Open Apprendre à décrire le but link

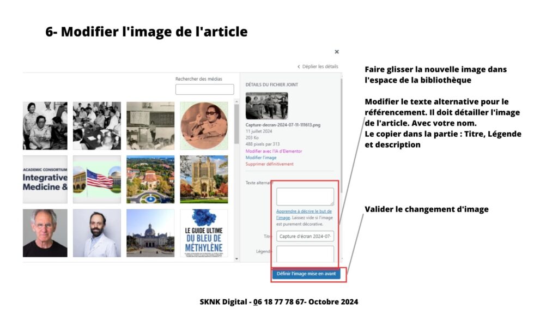(304, 212)
